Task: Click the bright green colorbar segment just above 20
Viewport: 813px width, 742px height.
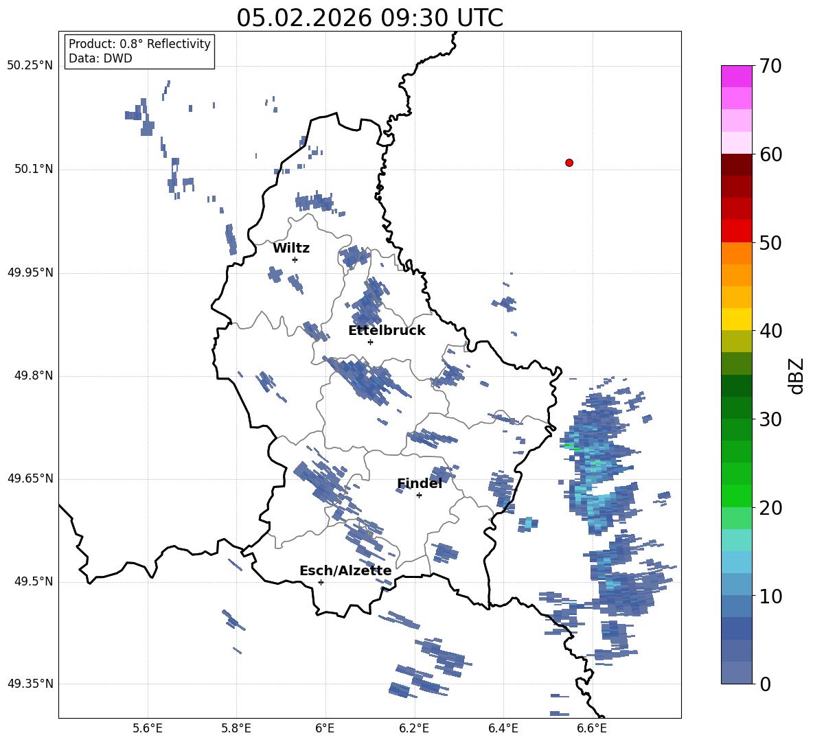Action: pos(736,496)
